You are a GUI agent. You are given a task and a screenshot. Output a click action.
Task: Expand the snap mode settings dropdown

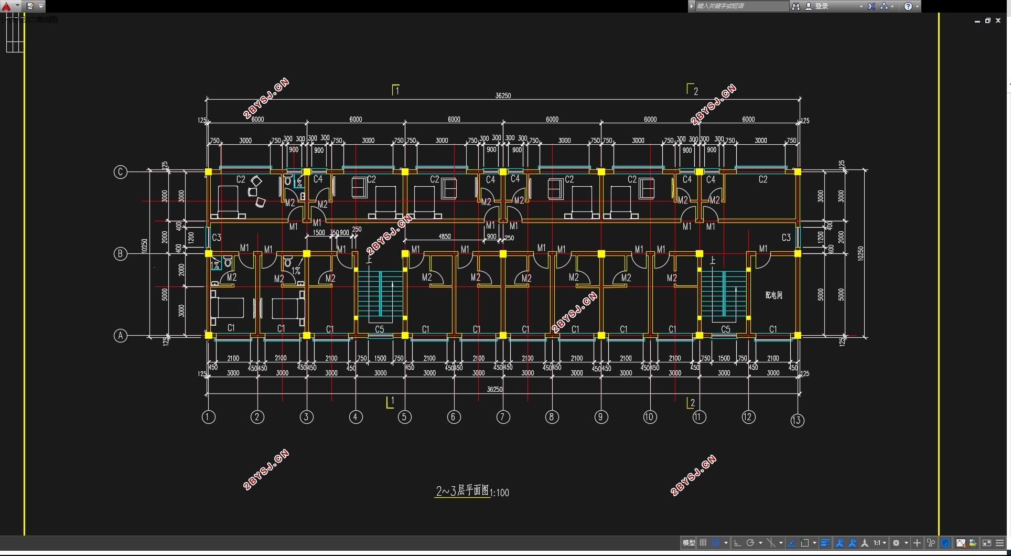(x=726, y=543)
